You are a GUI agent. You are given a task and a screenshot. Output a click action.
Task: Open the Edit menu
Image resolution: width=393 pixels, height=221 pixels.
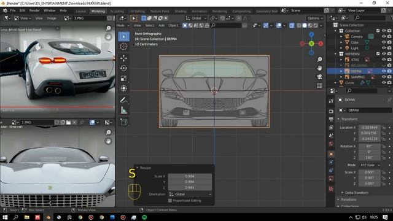click(x=22, y=10)
